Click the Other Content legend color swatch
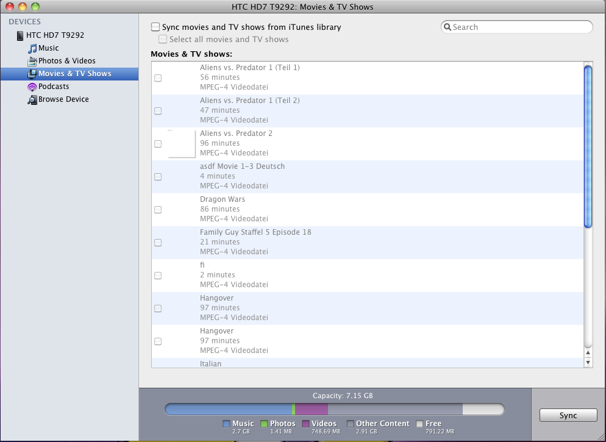 (350, 424)
